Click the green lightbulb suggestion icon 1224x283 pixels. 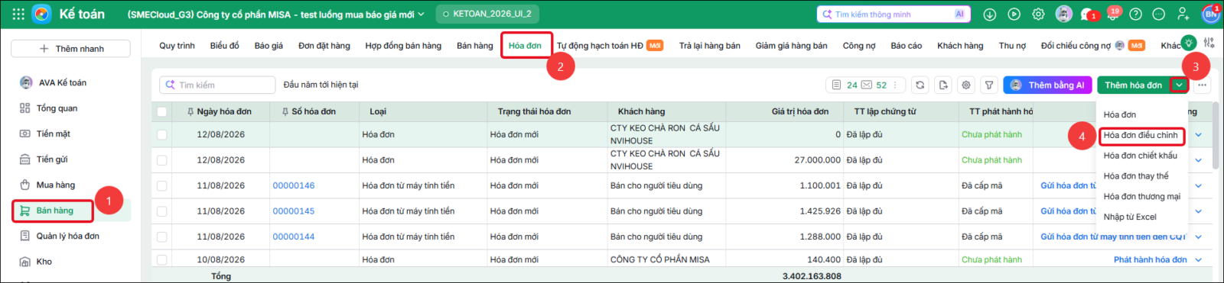(x=1188, y=43)
